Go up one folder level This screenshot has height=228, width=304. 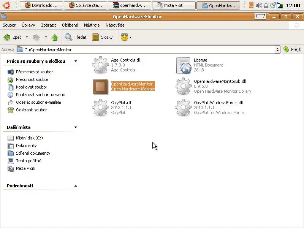[x=55, y=37]
